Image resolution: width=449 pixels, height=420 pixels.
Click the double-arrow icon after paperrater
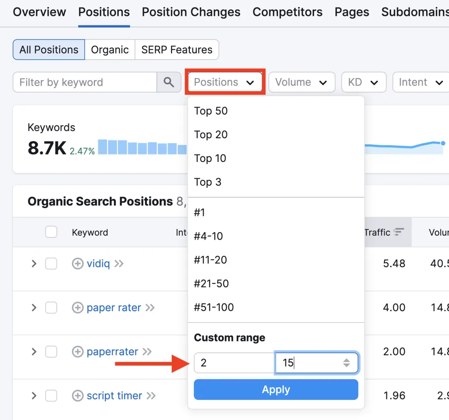[x=147, y=352]
